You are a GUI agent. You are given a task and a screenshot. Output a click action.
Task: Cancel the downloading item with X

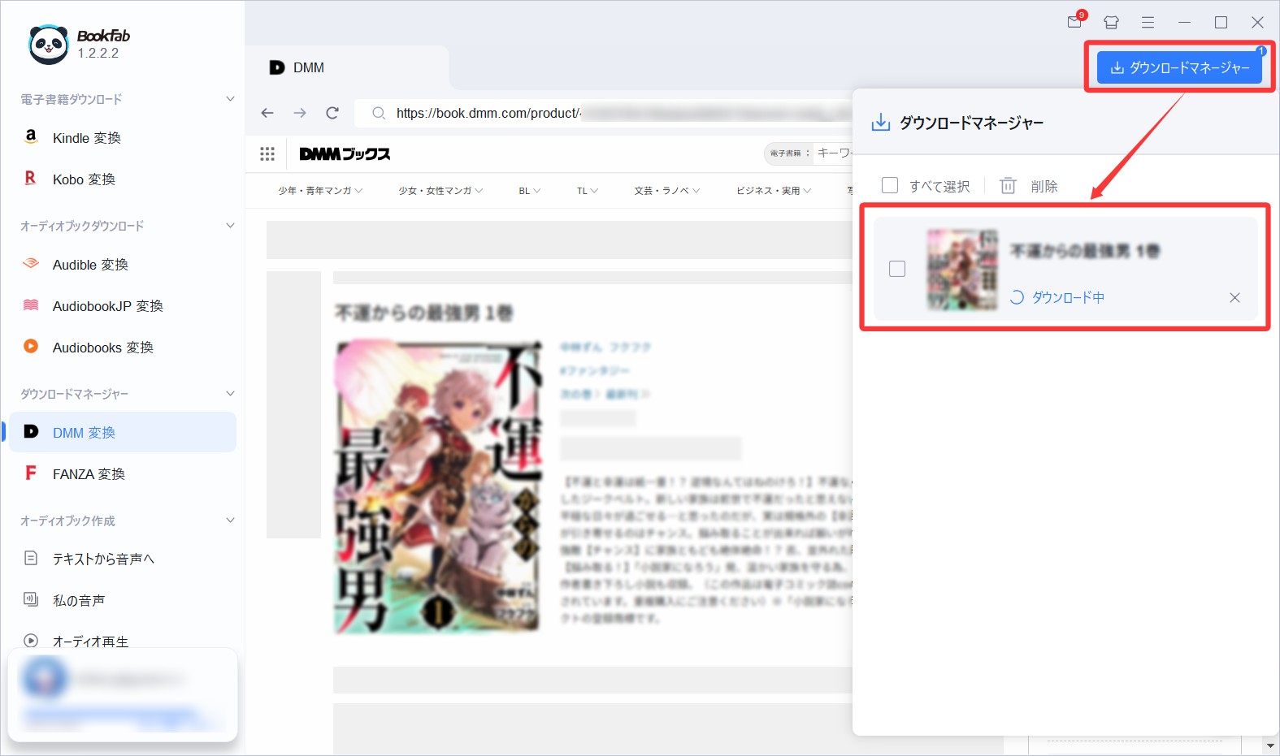[1234, 298]
